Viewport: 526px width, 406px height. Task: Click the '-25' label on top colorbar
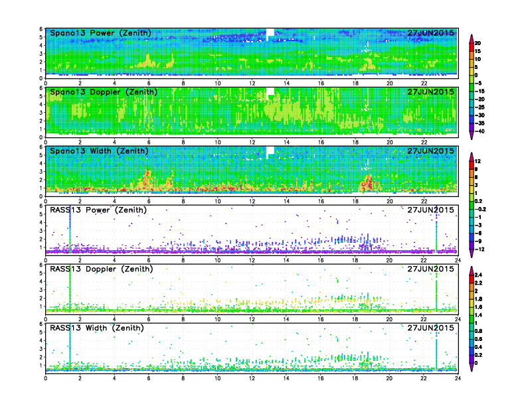click(x=480, y=107)
